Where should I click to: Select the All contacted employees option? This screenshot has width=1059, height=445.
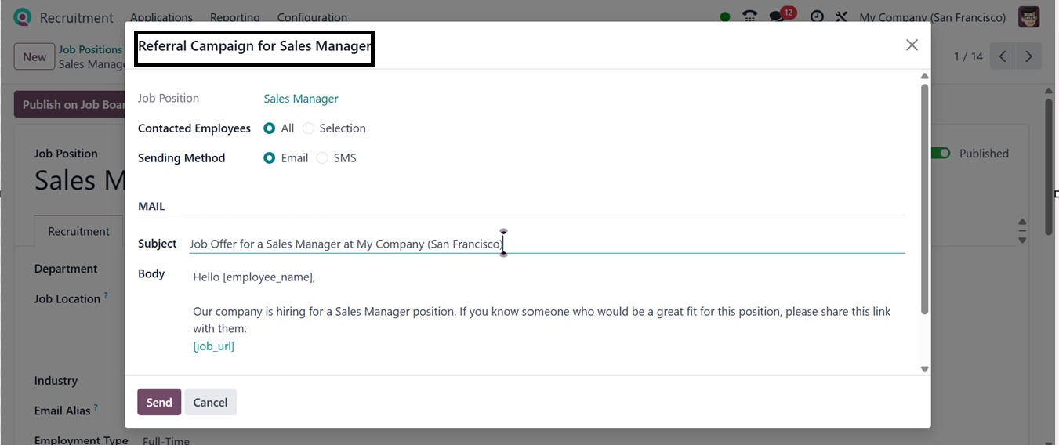[x=270, y=128]
